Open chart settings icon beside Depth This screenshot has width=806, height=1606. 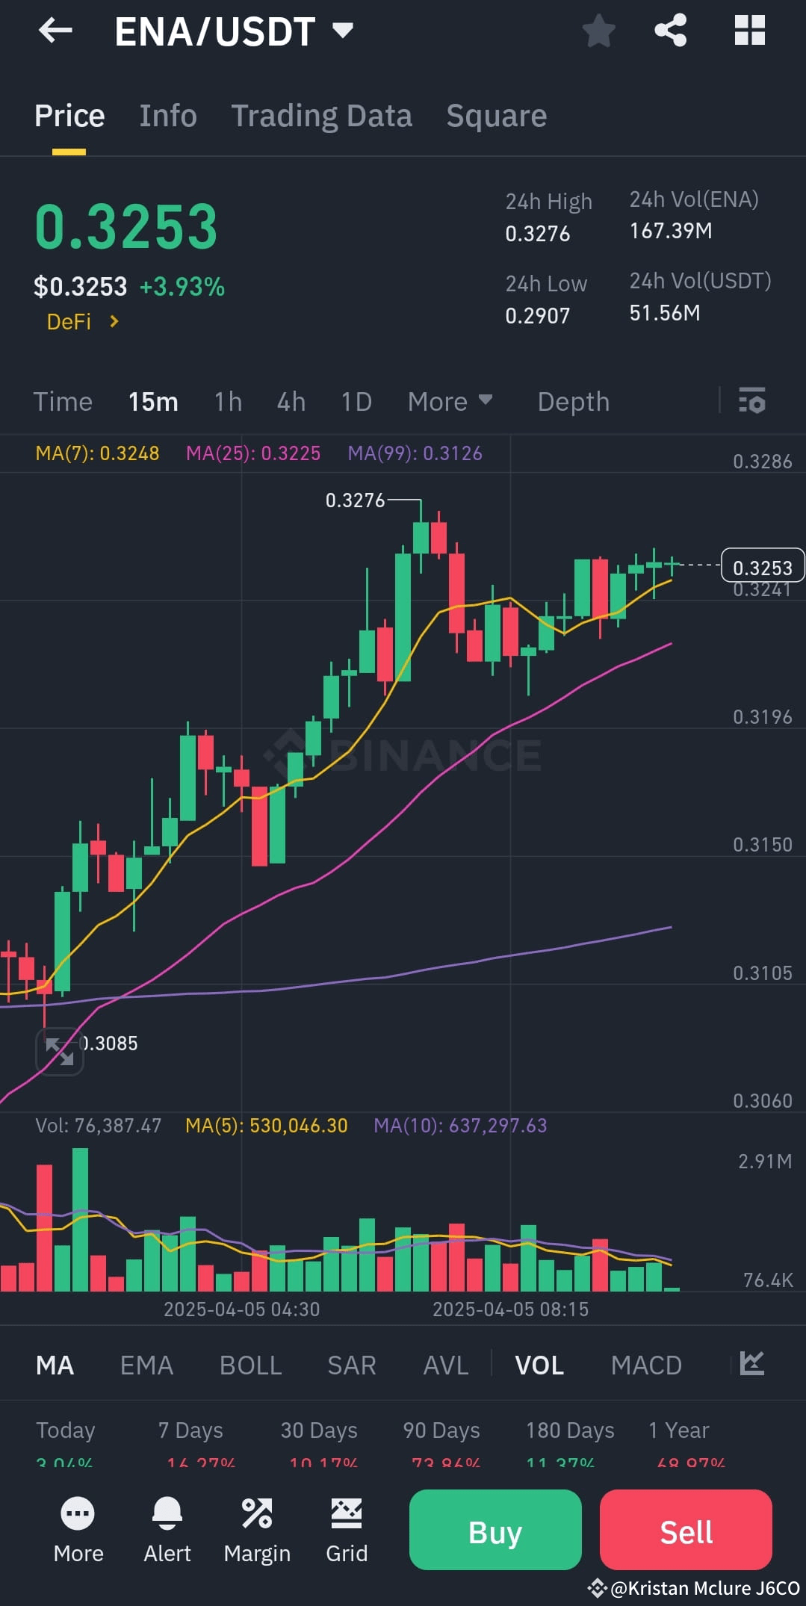tap(751, 401)
